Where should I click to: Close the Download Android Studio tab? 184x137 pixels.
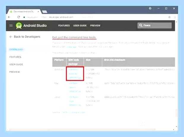[x=38, y=12]
